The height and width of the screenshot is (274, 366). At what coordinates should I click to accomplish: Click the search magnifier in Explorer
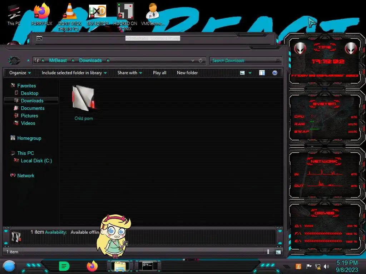click(x=278, y=61)
